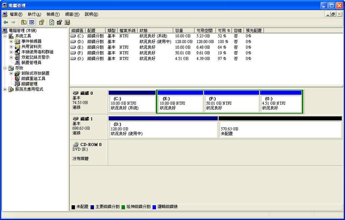Select 裝置管理員 (Device Manager) in the tree

pyautogui.click(x=31, y=62)
